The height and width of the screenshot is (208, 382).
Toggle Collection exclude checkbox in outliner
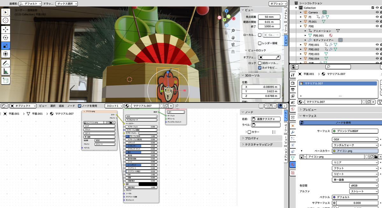(373, 8)
